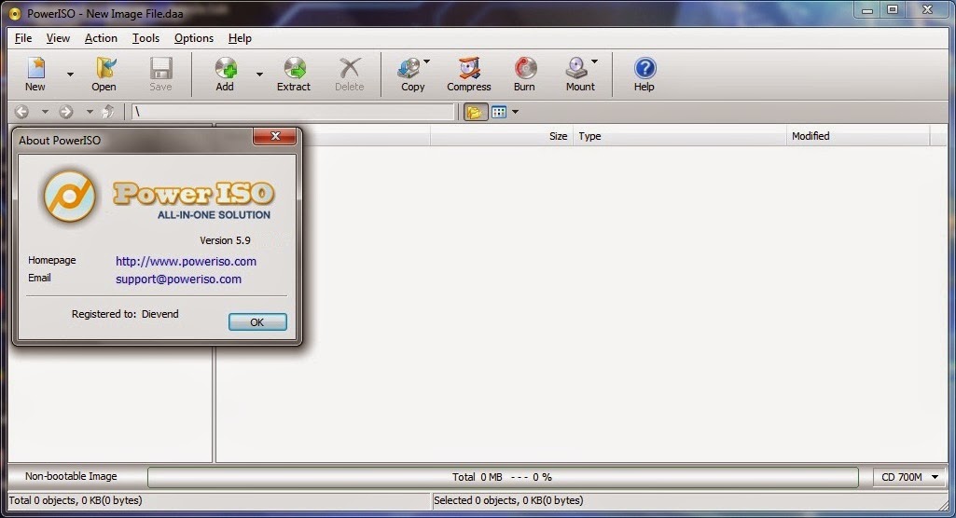Open the Copy dropdown arrow
This screenshot has height=518, width=956.
coord(427,61)
